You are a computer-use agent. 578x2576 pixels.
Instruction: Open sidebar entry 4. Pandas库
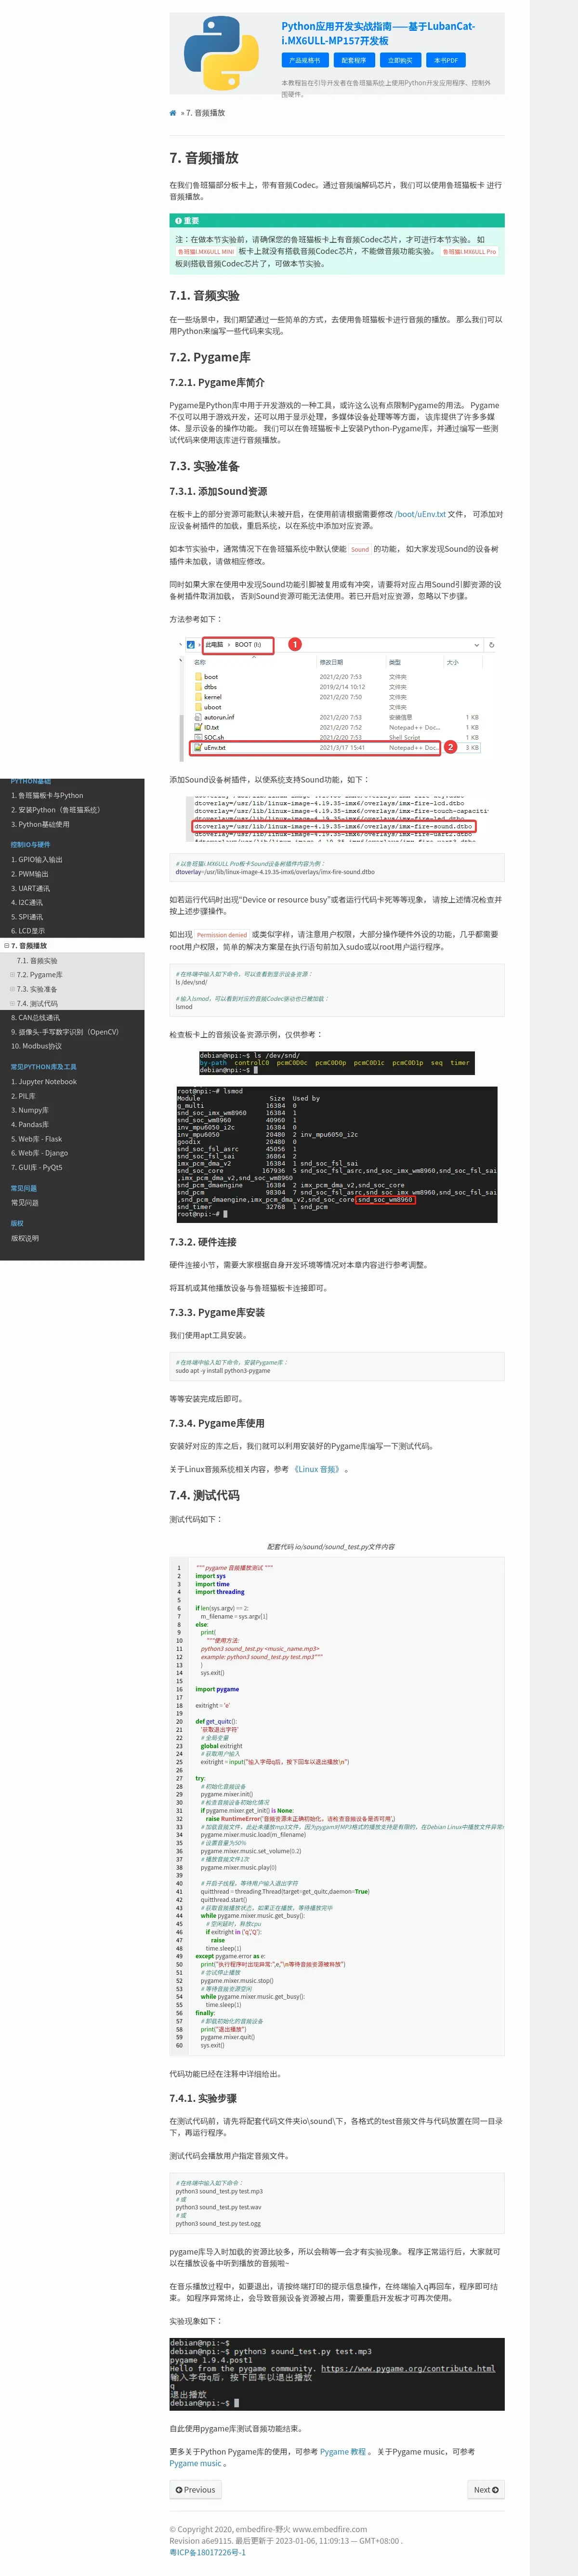pos(29,1124)
